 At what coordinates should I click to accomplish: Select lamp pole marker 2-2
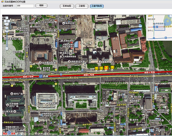[97, 68]
